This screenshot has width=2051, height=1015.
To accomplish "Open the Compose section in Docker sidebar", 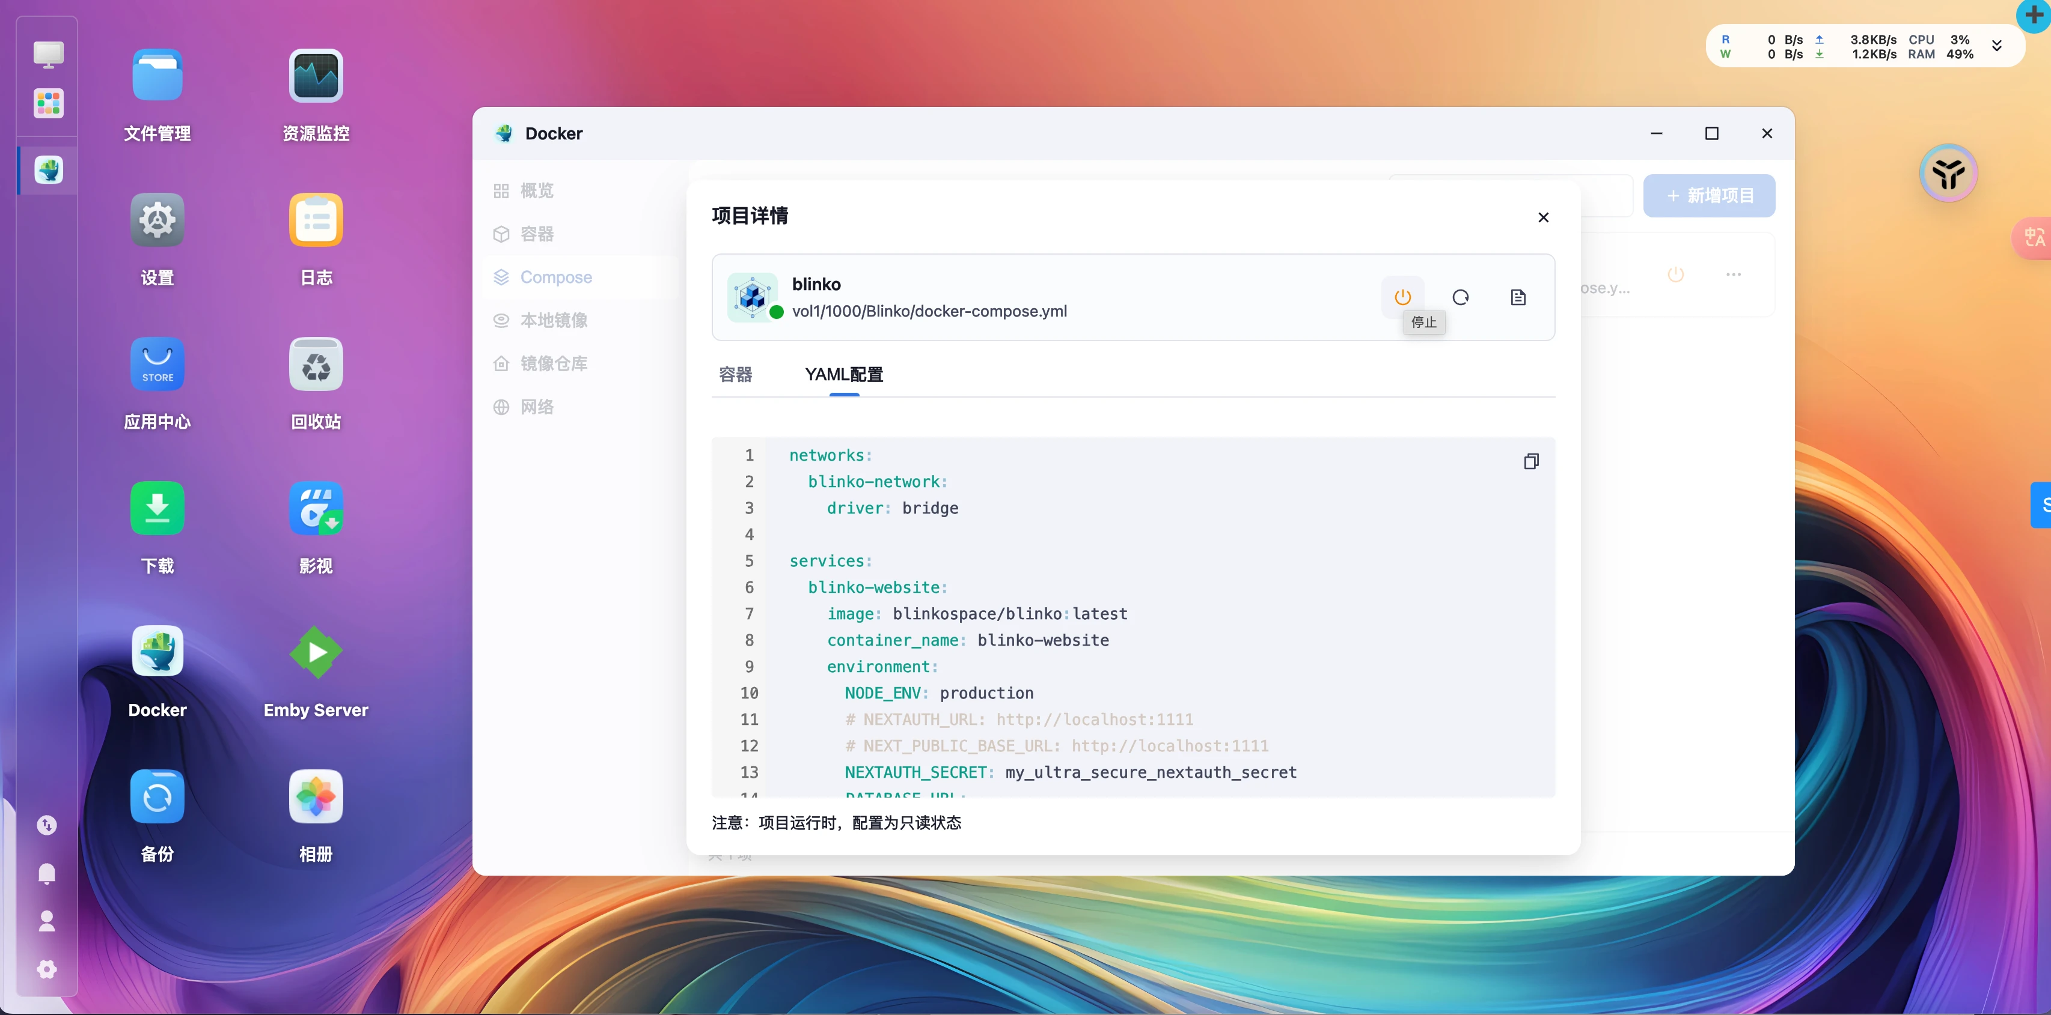I will pos(556,277).
